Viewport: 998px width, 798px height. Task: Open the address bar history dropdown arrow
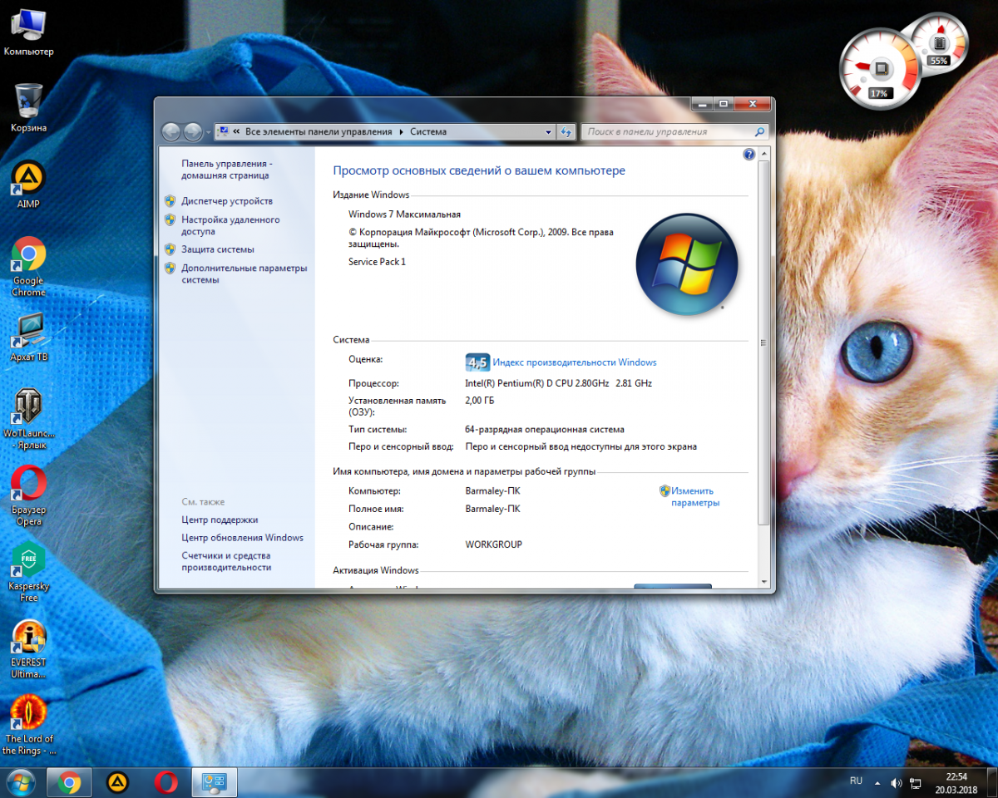(x=548, y=132)
